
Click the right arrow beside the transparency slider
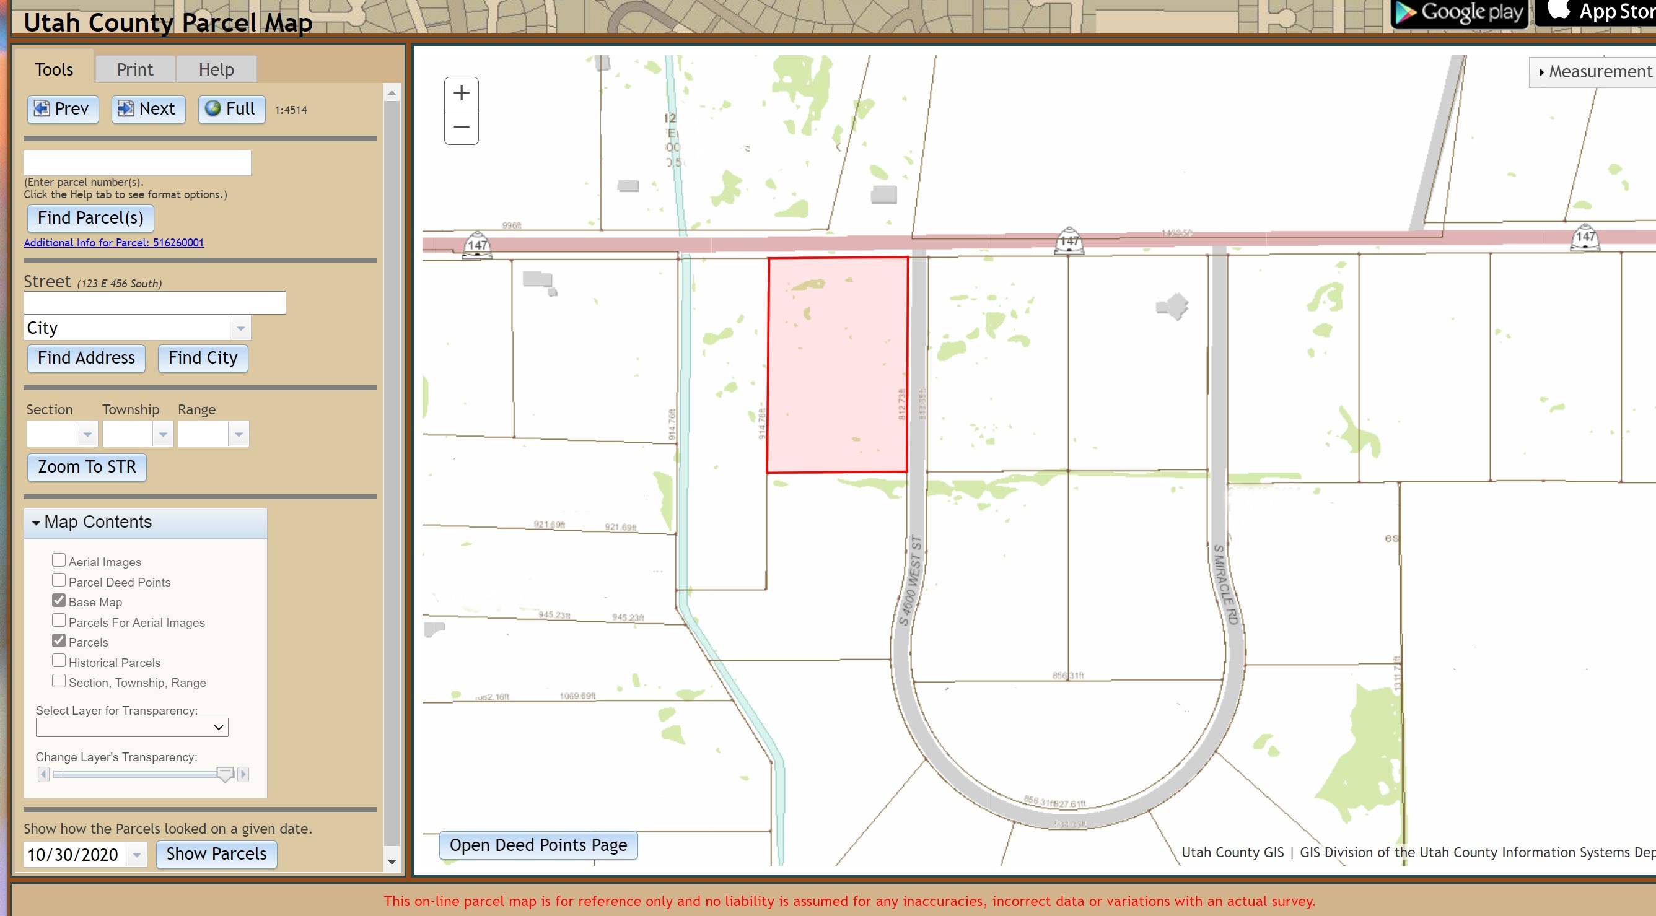(x=243, y=775)
